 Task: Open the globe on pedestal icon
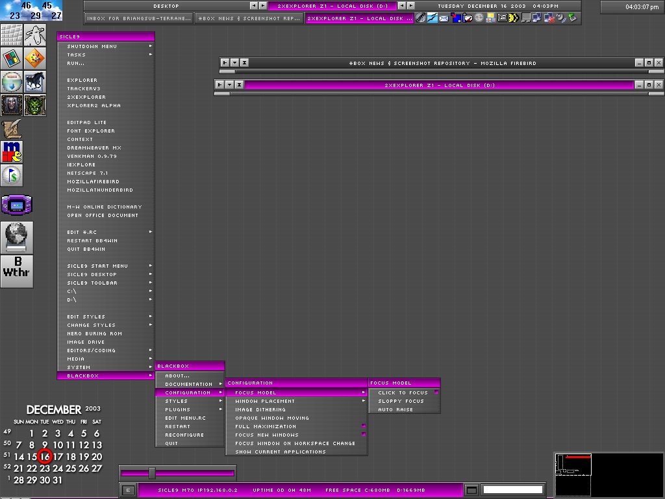point(16,237)
